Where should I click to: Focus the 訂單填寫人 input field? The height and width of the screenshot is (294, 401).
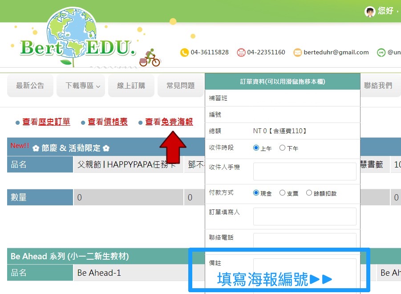coord(304,216)
